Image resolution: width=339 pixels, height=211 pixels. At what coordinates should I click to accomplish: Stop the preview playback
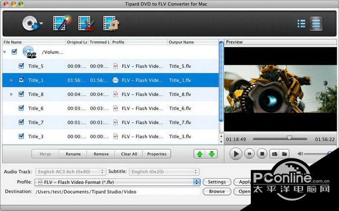point(262,154)
